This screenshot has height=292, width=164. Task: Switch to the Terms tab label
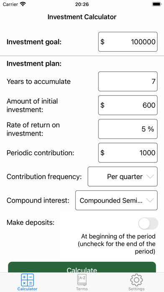pos(82,289)
